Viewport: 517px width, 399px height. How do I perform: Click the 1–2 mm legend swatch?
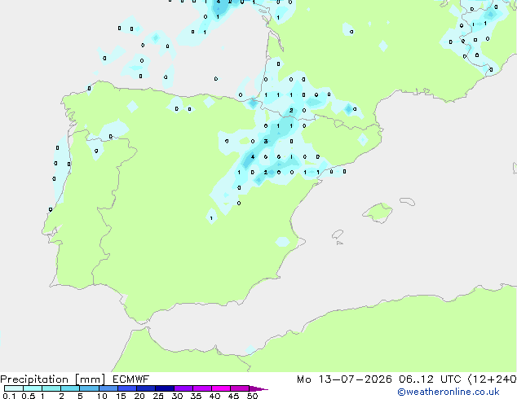tap(51, 388)
